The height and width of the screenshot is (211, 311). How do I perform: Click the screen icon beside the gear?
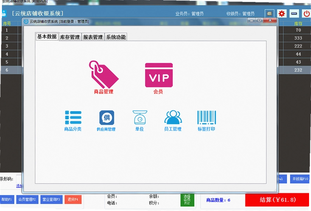click(269, 14)
